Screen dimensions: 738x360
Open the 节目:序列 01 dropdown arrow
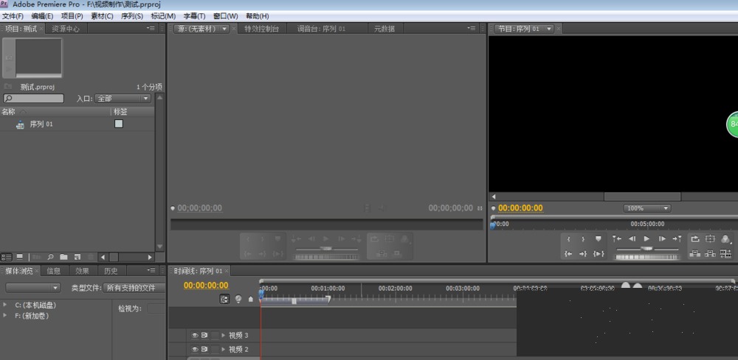coord(549,29)
